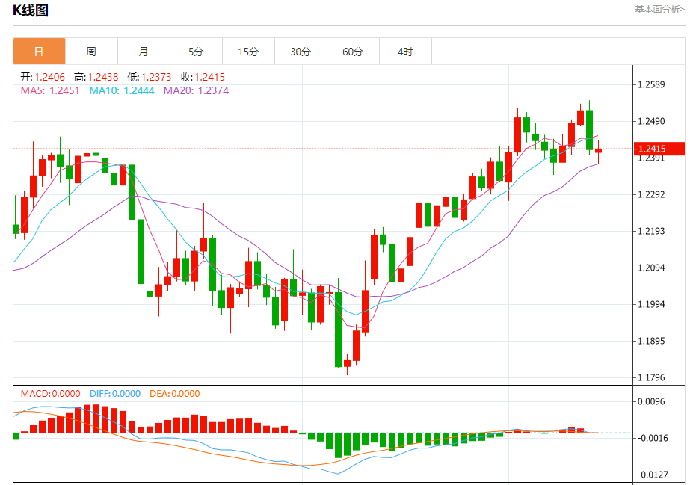
Task: Select the 日 daily chart tab
Action: pos(40,52)
